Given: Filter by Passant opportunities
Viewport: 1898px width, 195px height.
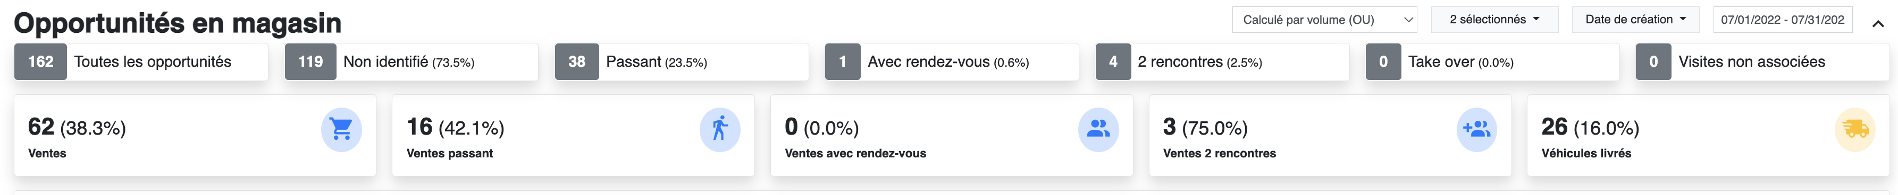Looking at the screenshot, I should pyautogui.click(x=682, y=61).
